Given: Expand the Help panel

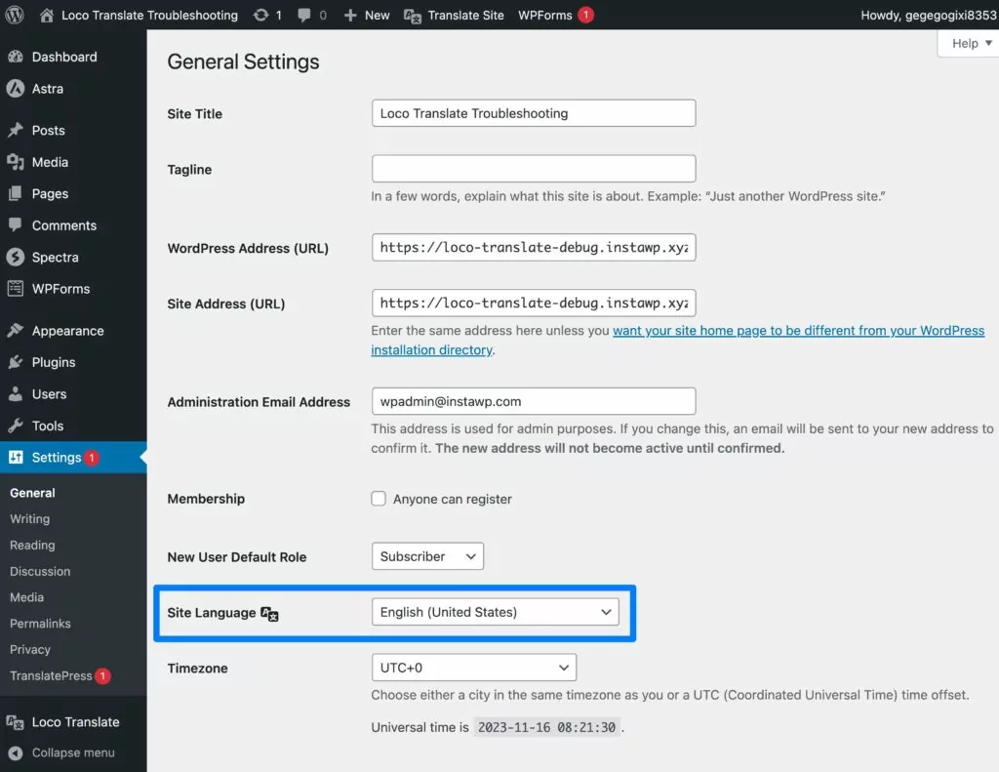Looking at the screenshot, I should 971,43.
